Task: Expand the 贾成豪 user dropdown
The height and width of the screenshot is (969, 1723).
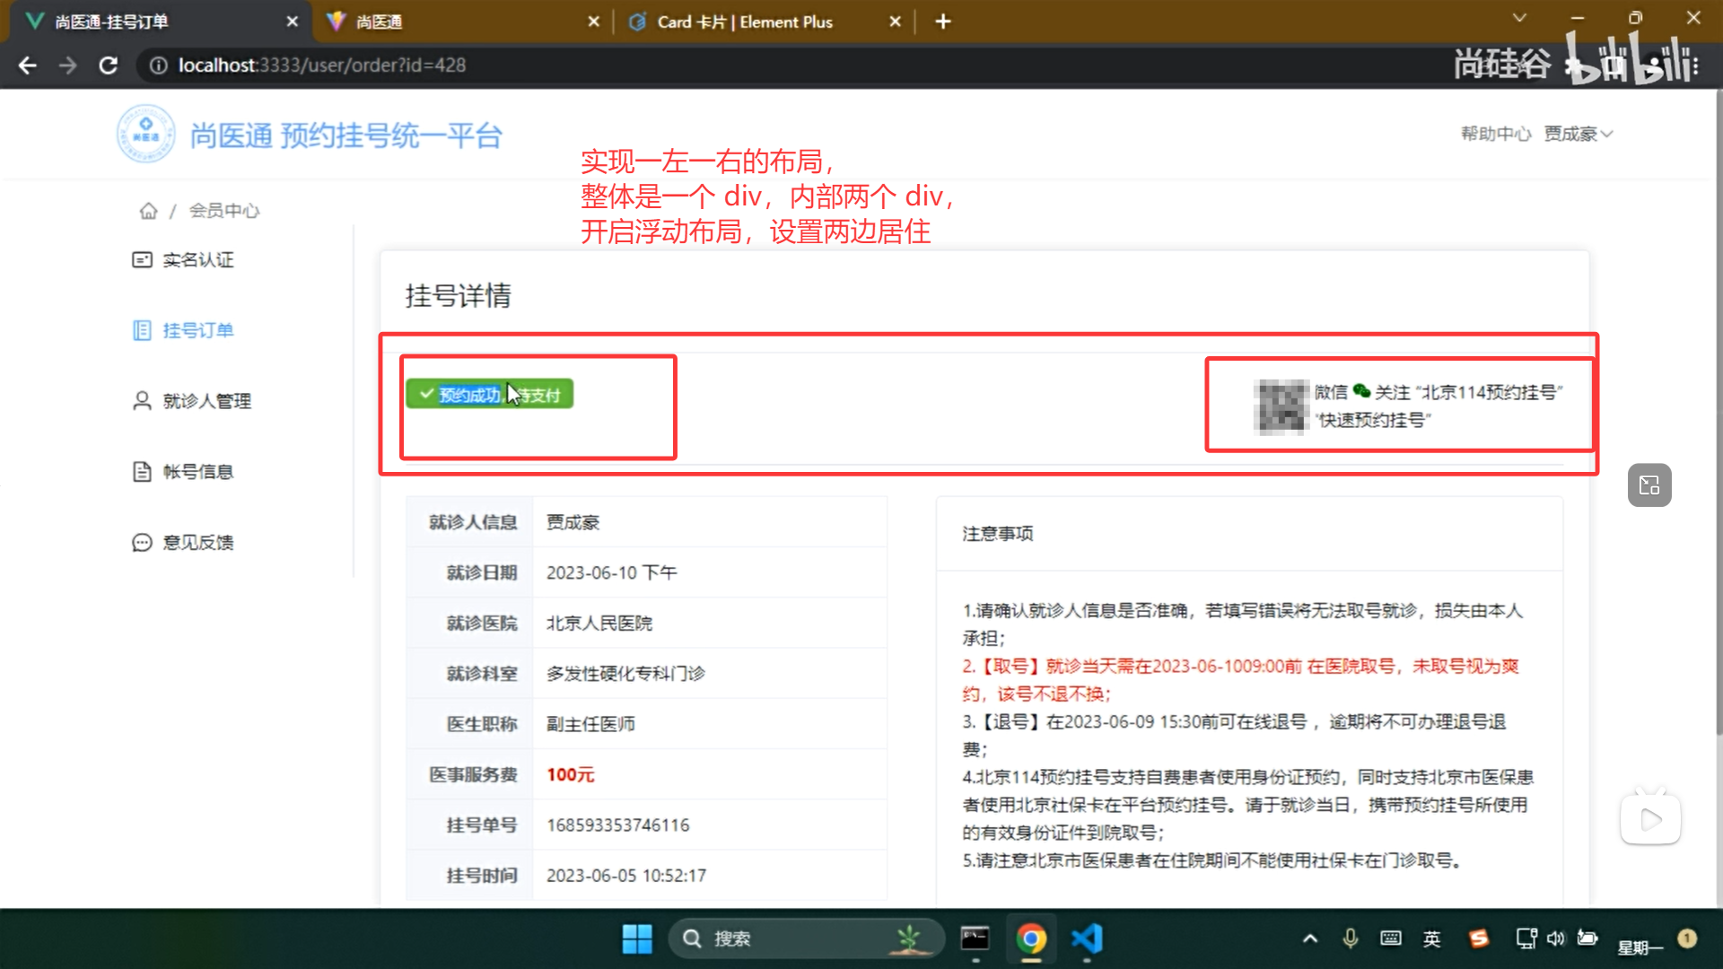Action: click(x=1578, y=134)
